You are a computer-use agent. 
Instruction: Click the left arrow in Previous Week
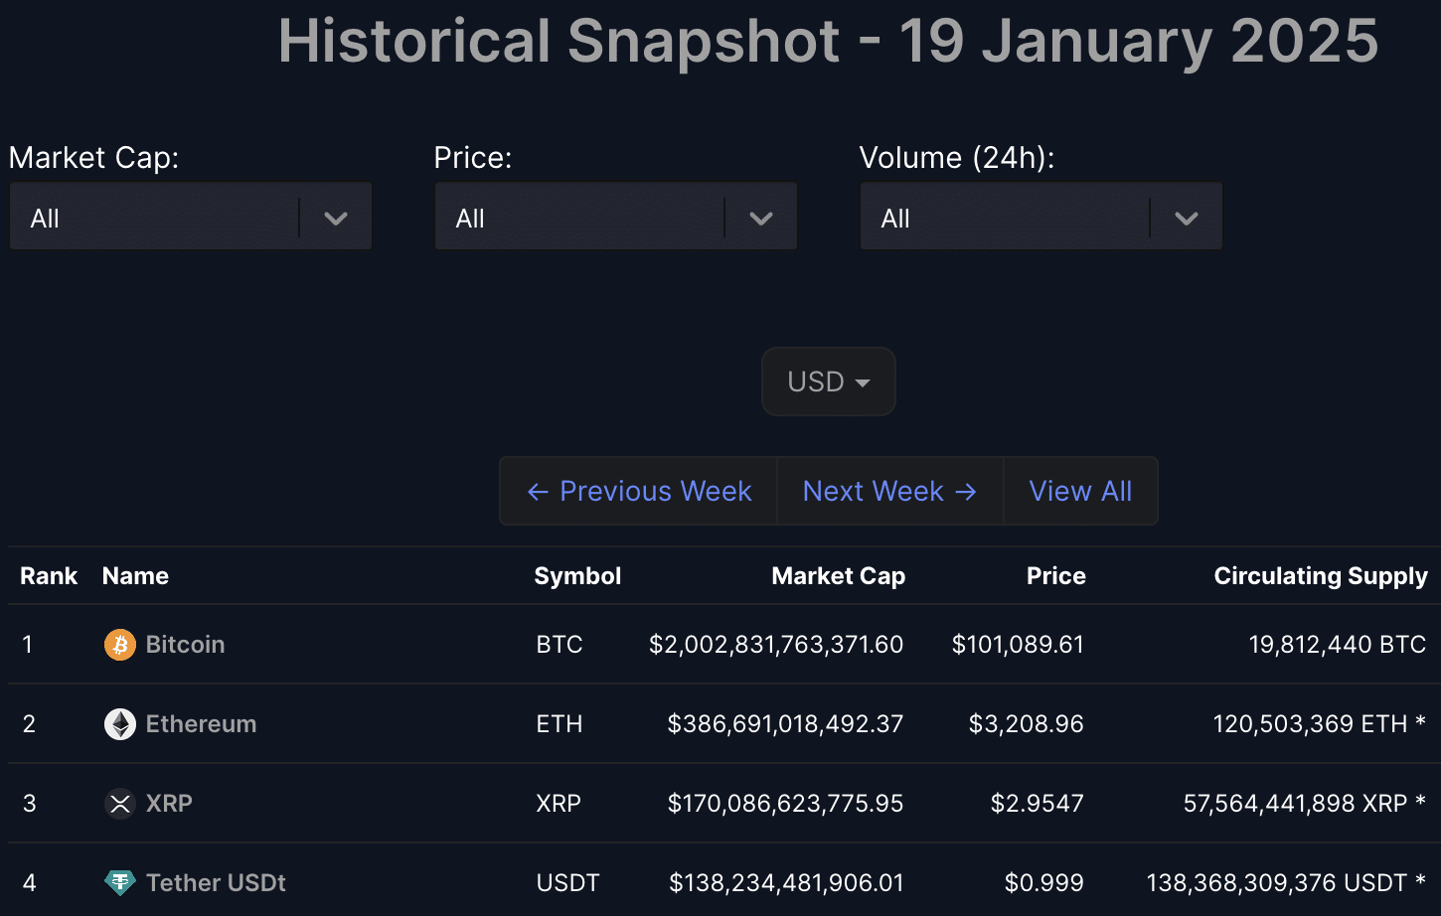(x=537, y=491)
